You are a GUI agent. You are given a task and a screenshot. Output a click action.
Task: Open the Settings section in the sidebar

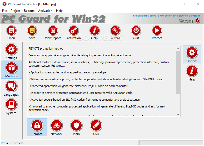[x=11, y=52]
